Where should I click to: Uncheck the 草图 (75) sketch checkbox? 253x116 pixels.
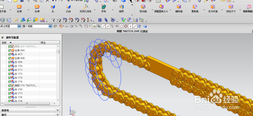[10, 85]
